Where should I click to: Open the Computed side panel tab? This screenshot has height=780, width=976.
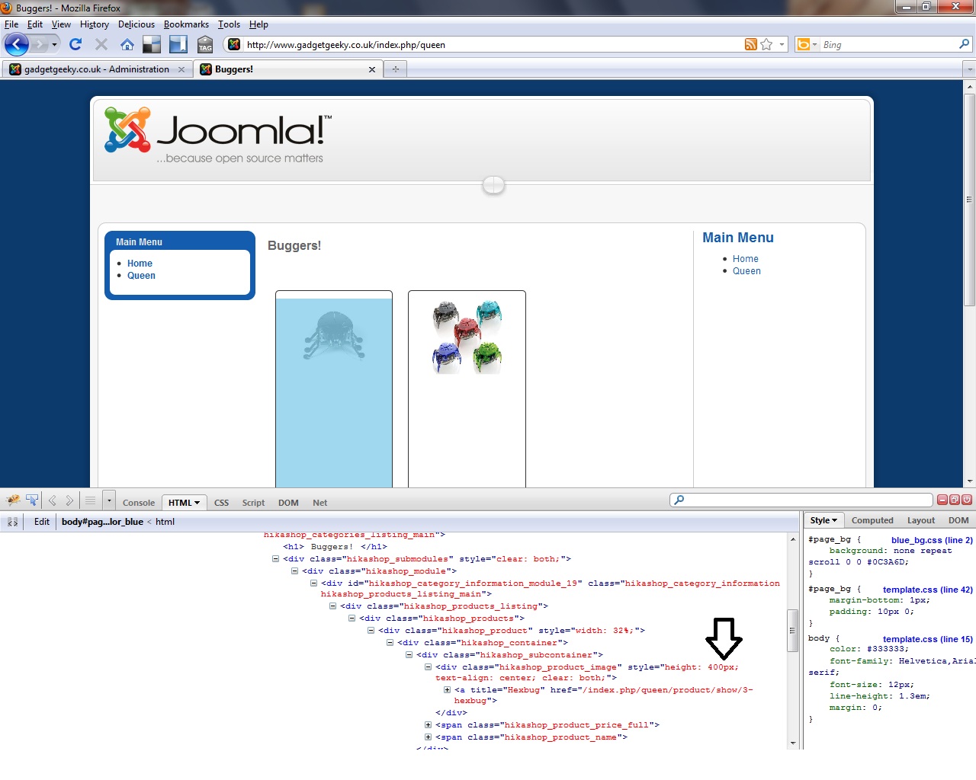(x=872, y=520)
